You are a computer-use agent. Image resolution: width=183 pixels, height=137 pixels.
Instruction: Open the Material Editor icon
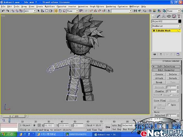tap(159, 11)
